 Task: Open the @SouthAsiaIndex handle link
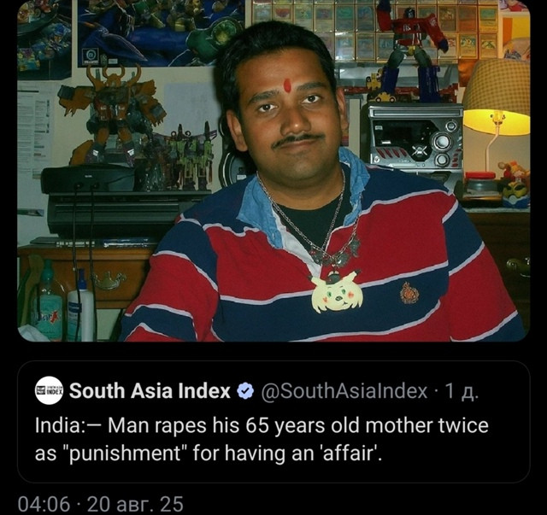click(344, 391)
